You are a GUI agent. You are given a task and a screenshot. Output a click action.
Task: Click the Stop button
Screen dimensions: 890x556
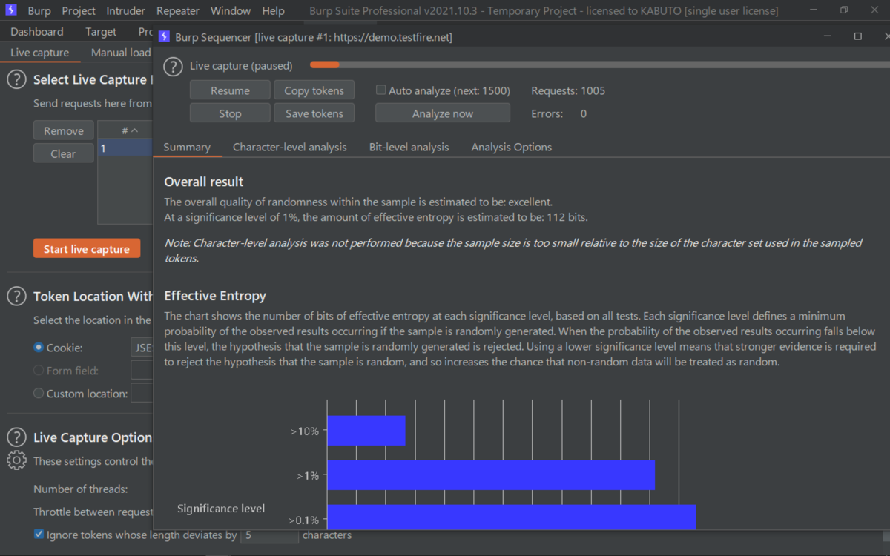230,113
